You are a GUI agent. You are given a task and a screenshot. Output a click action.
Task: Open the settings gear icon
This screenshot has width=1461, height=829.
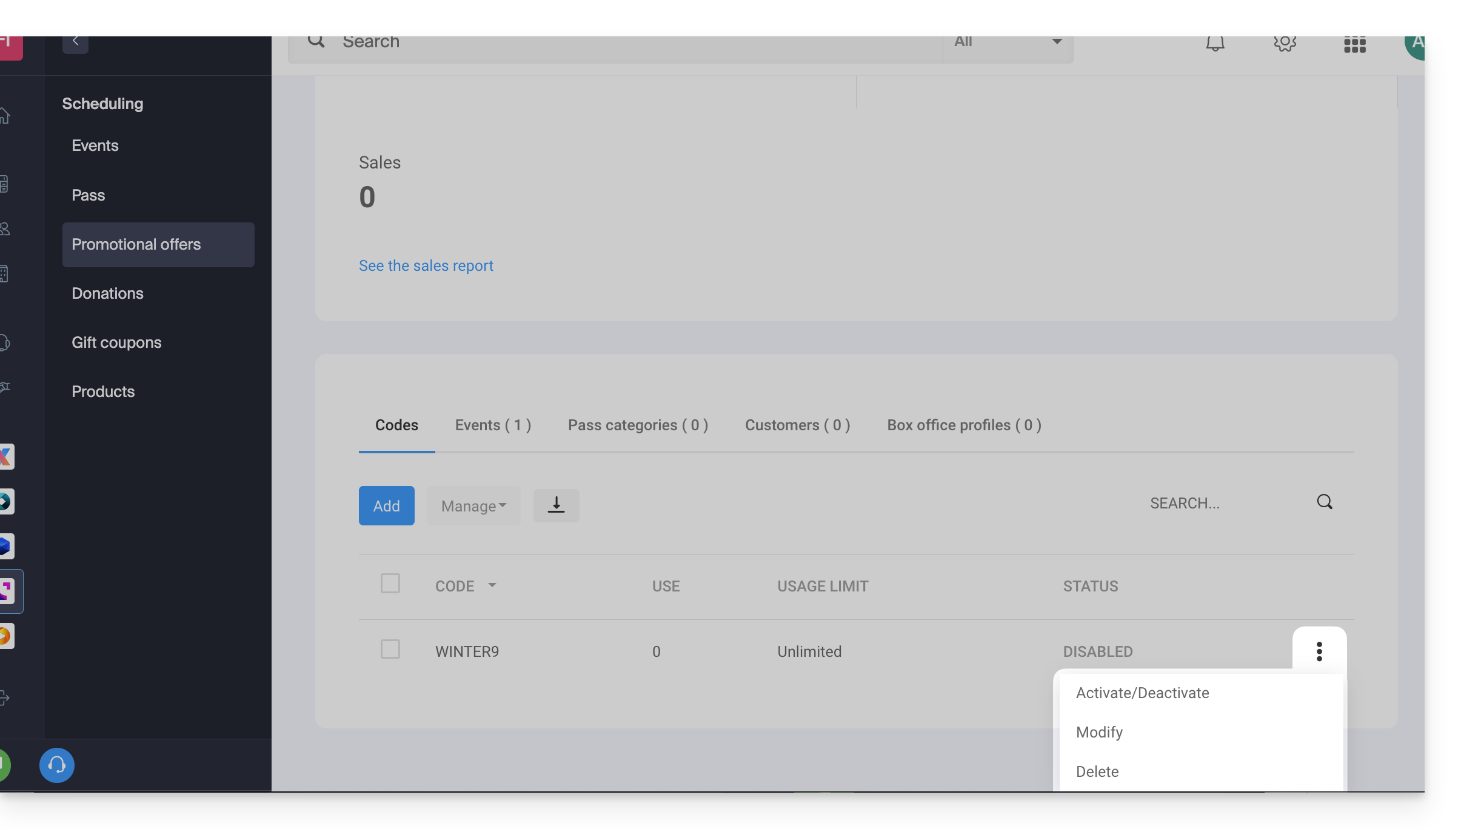point(1285,43)
